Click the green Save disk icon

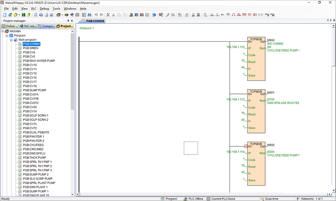click(24, 14)
